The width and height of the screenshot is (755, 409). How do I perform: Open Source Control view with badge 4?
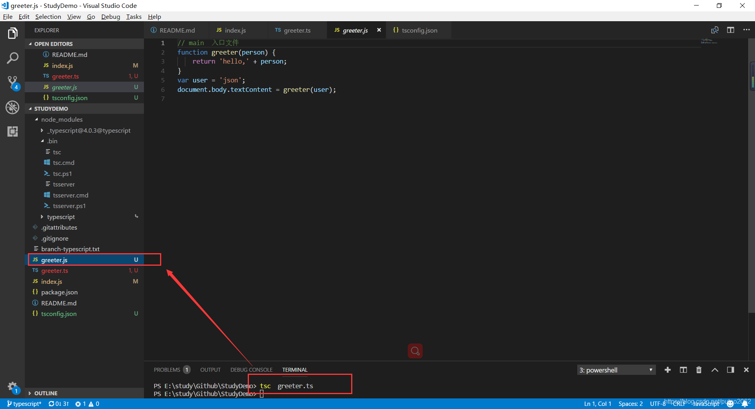tap(13, 83)
